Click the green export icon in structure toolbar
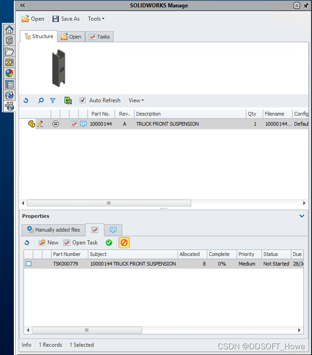This screenshot has width=312, height=355. coord(68,100)
